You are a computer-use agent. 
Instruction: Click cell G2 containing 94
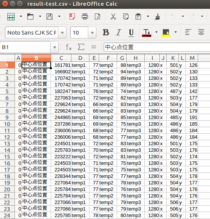click(x=122, y=71)
